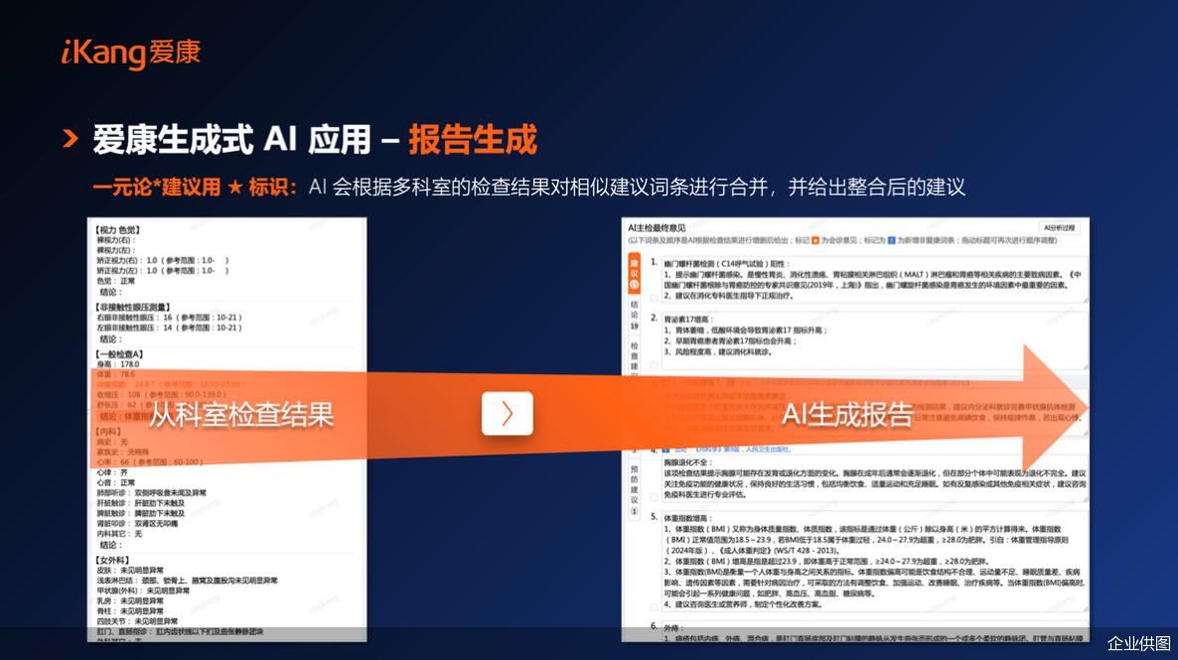
Task: Click the blue marker icon beside item 4
Action: 663,449
